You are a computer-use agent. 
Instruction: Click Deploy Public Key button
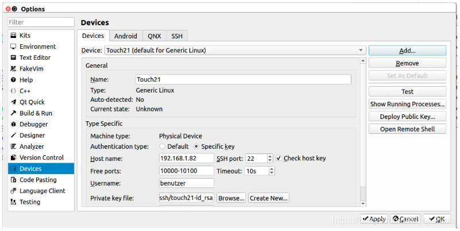tap(408, 117)
